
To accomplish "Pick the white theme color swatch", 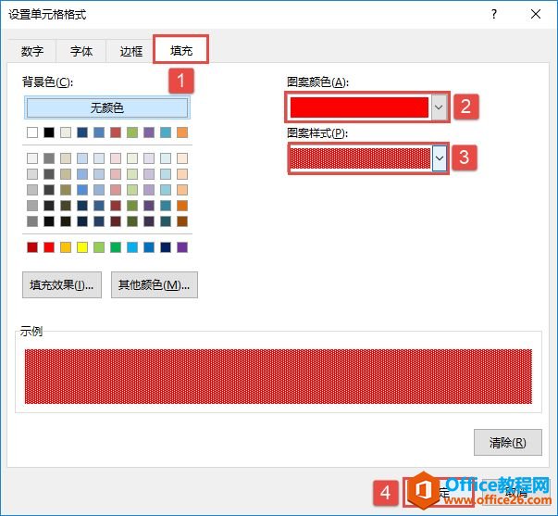I will 32,132.
